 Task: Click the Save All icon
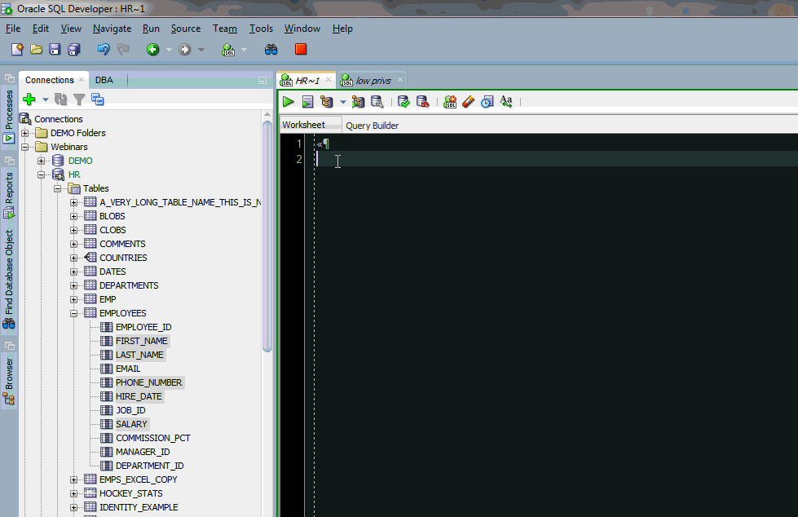click(x=74, y=50)
